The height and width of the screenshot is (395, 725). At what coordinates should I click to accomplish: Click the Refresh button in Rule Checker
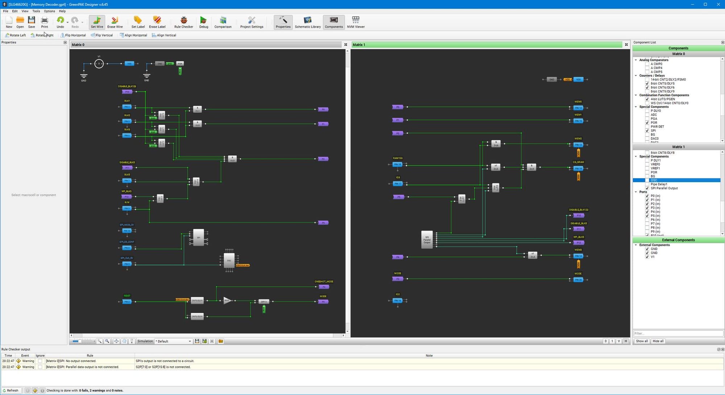point(11,390)
